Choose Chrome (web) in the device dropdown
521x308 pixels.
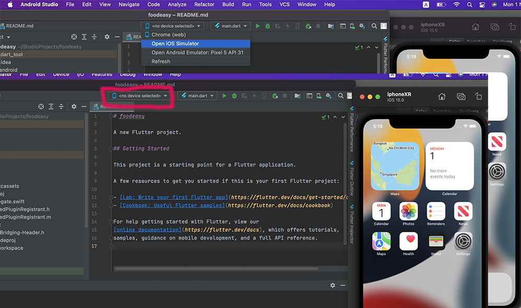(196, 34)
